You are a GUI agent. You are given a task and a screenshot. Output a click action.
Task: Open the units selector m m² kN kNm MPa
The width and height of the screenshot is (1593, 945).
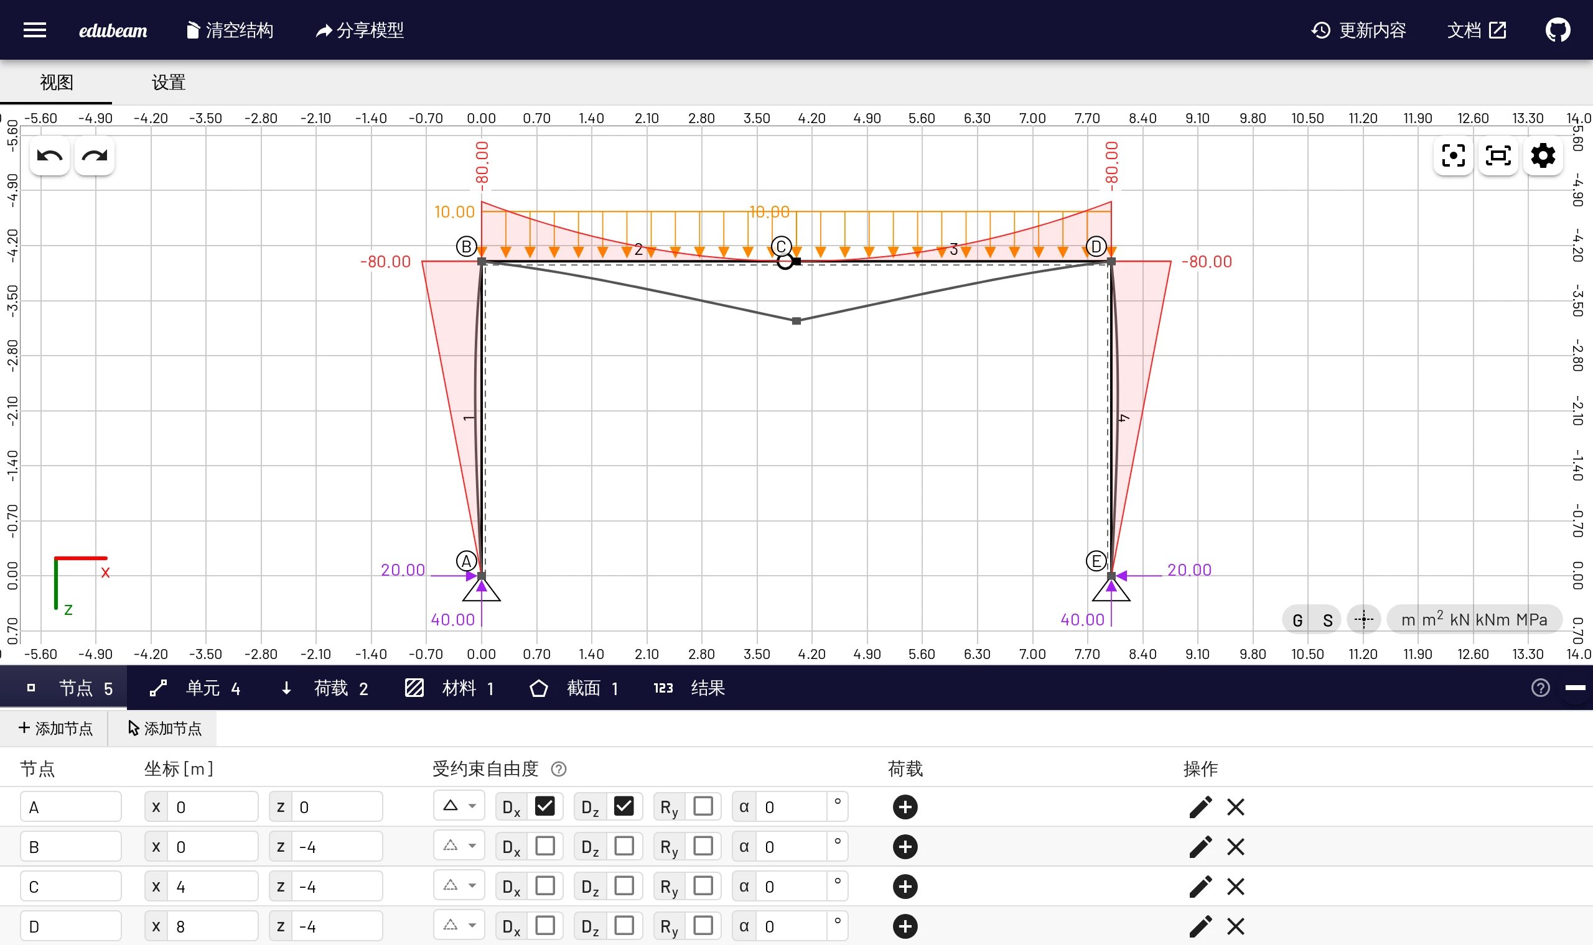pyautogui.click(x=1475, y=619)
